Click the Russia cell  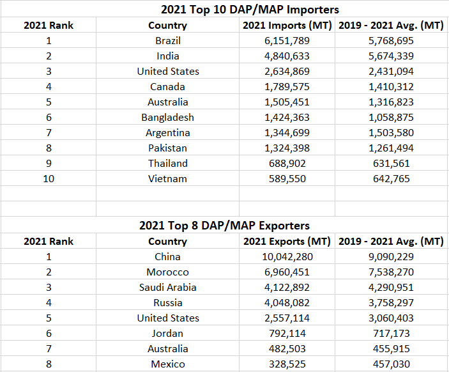pos(168,302)
